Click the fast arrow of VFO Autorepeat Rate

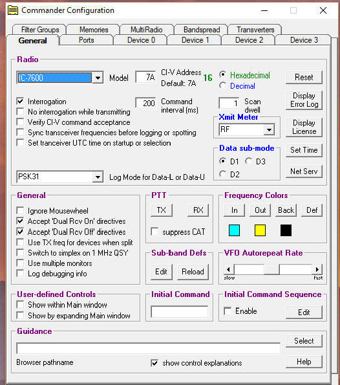point(317,270)
